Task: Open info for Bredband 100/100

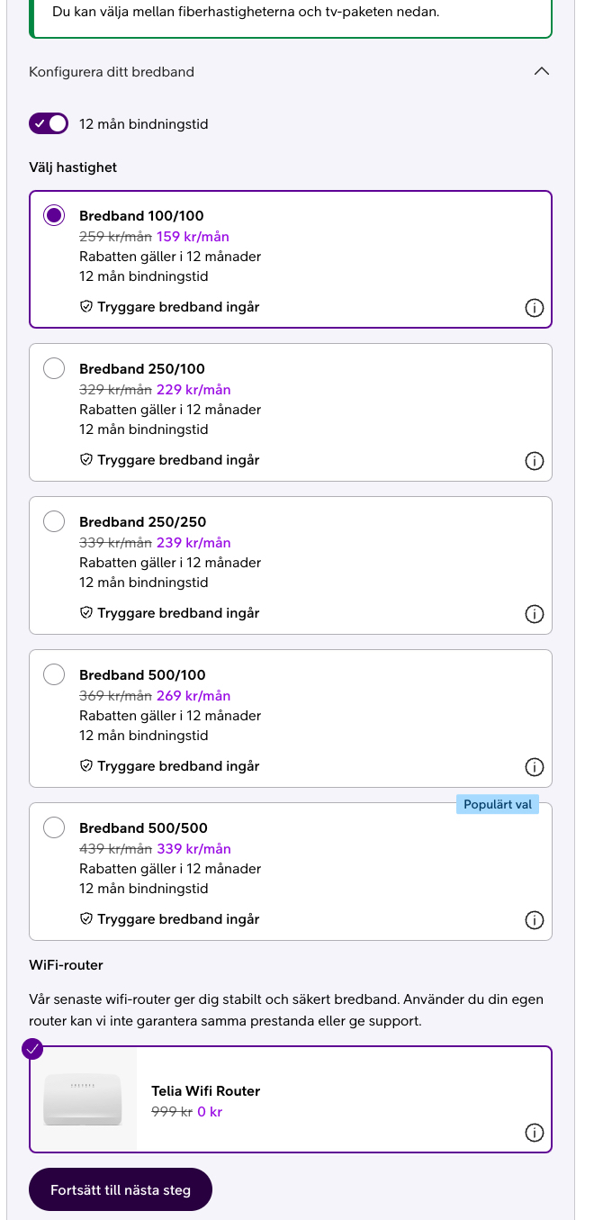Action: 534,308
